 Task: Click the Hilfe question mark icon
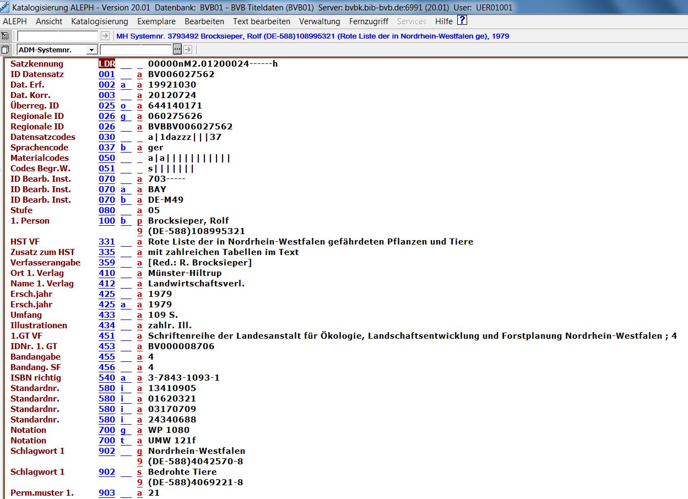pyautogui.click(x=462, y=21)
